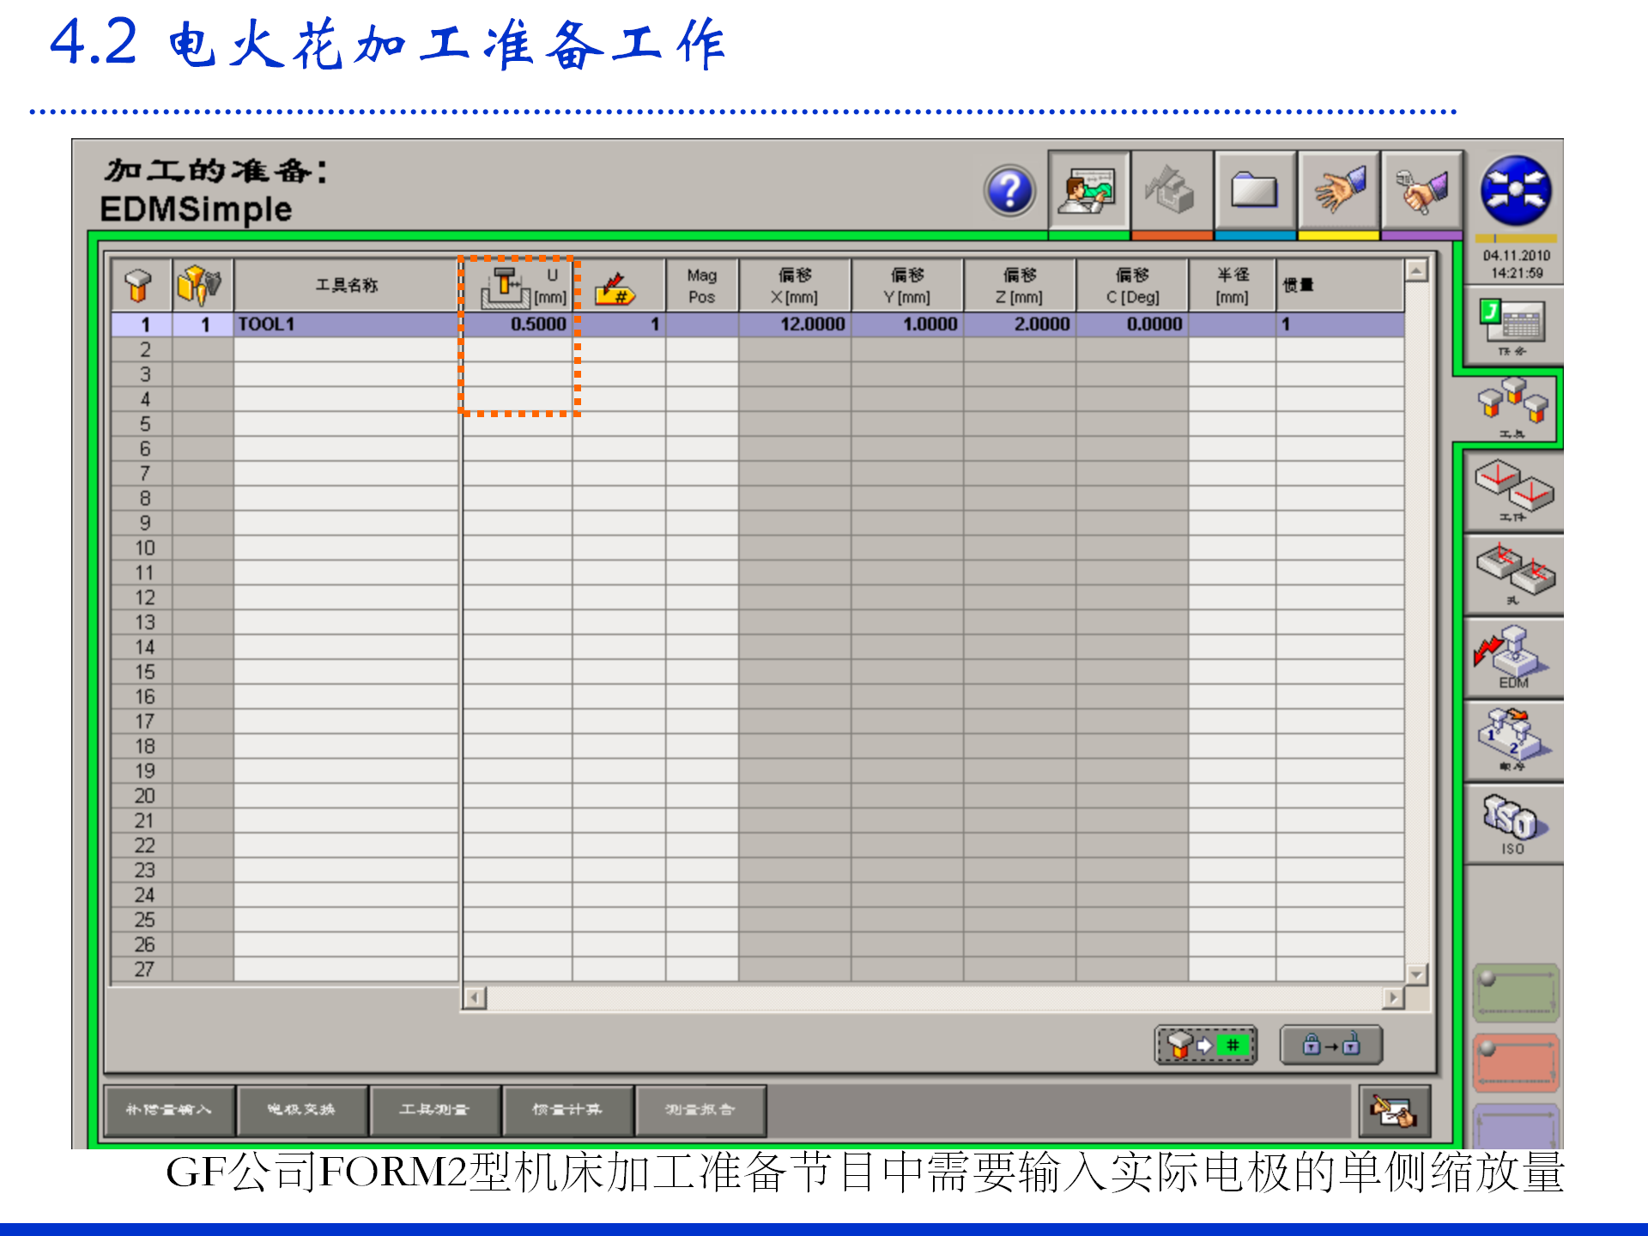Click the green status indicator panel
This screenshot has width=1648, height=1236.
tap(1516, 992)
